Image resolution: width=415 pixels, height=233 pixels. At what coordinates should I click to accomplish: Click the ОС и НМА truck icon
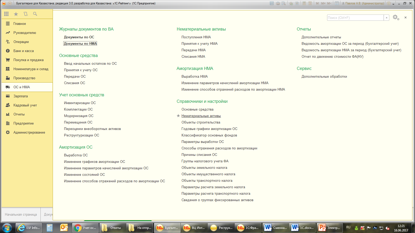[8, 87]
